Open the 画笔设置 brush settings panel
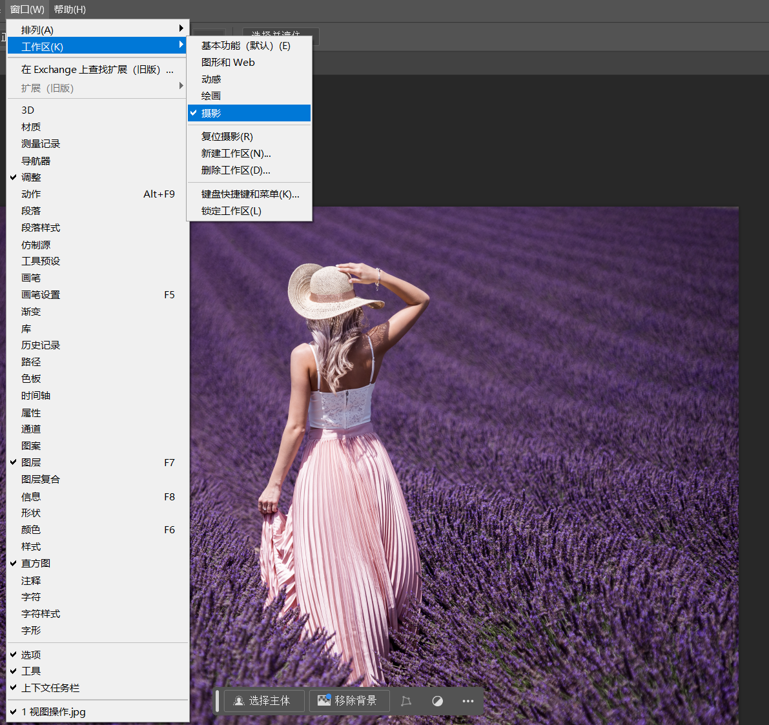 41,295
